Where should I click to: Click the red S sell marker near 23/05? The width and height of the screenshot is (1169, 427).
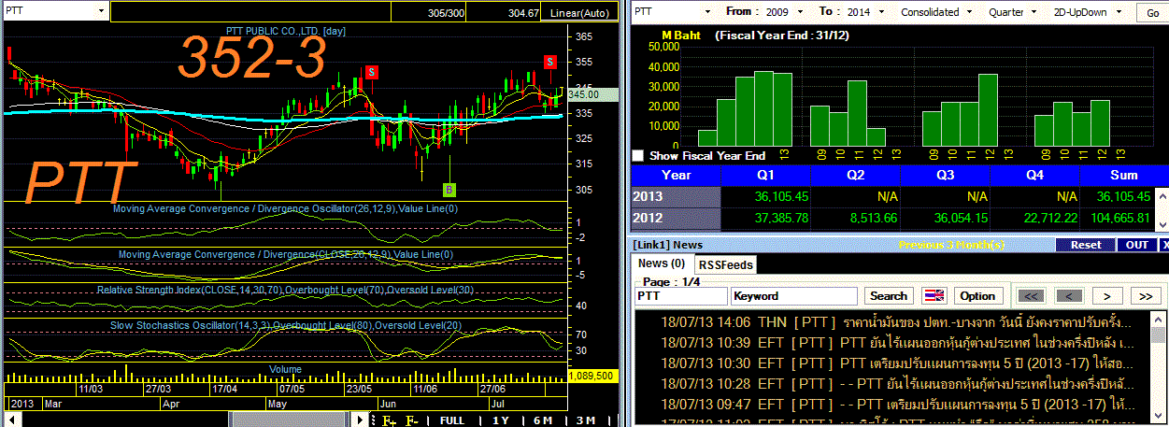(x=371, y=72)
